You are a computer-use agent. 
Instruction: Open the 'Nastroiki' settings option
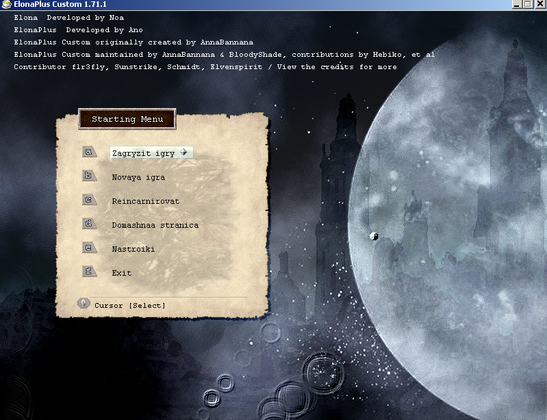(133, 249)
